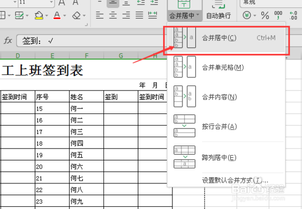Select the cell with number 20

[52, 166]
